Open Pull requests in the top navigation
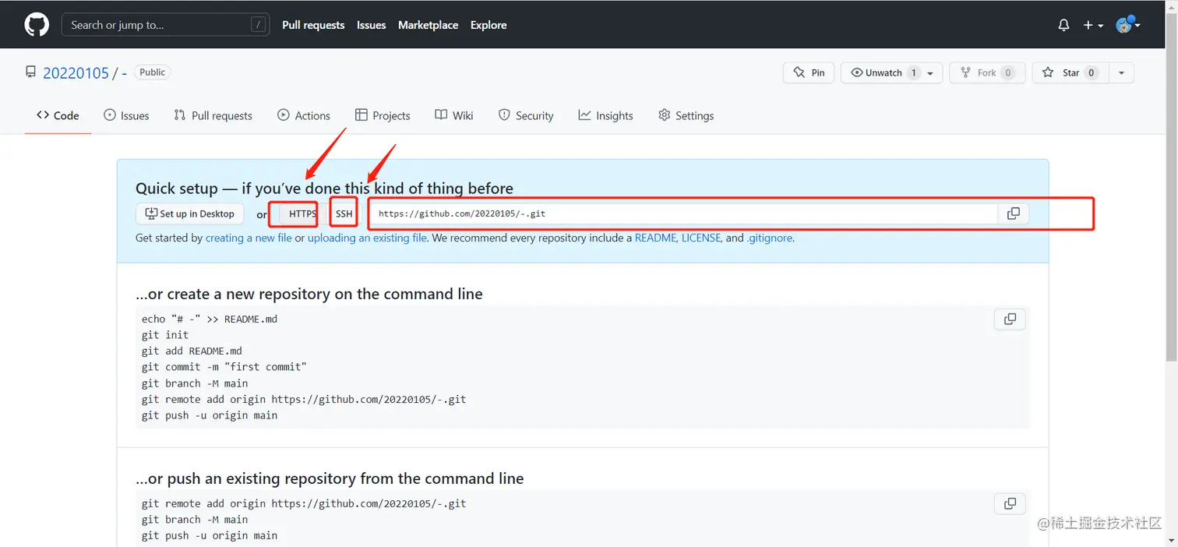Viewport: 1178px width, 547px height. click(x=313, y=25)
